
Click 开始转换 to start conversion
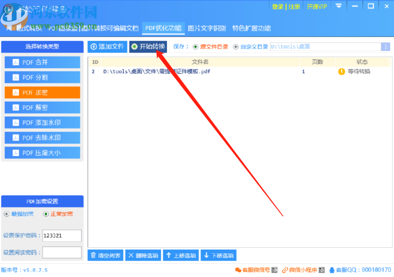point(148,47)
